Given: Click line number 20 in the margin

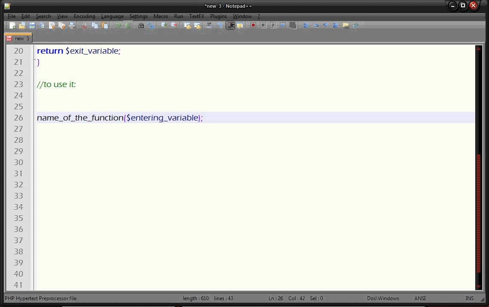Looking at the screenshot, I should tap(18, 51).
